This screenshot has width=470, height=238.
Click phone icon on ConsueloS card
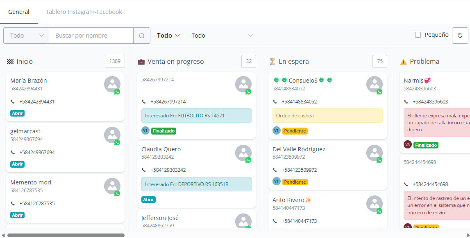tap(275, 102)
